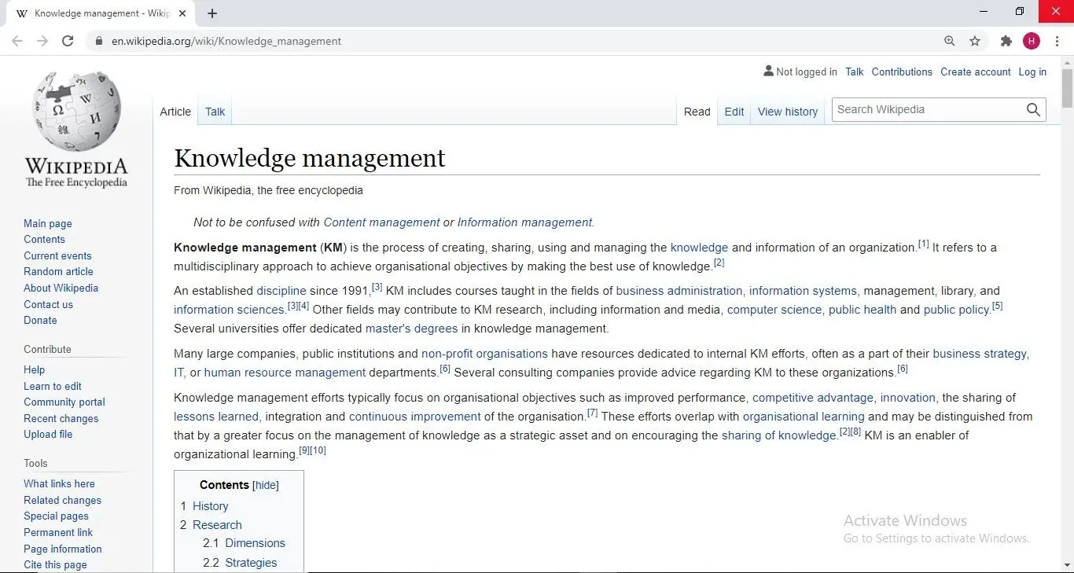Jump to 2.1 Dimensions in Contents
Image resolution: width=1074 pixels, height=573 pixels.
coord(255,543)
